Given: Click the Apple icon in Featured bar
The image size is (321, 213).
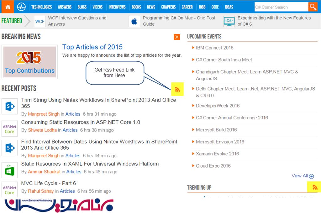Looking at the screenshot, I should [134, 21].
